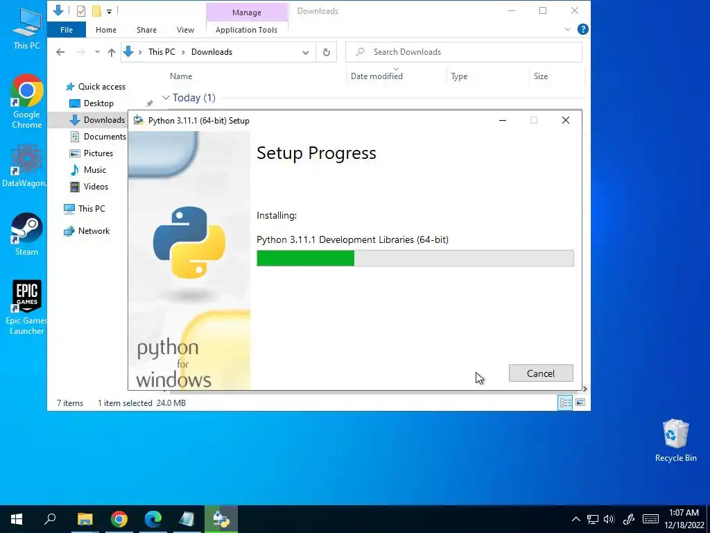Image resolution: width=710 pixels, height=533 pixels.
Task: Open taskbar search
Action: [x=50, y=519]
